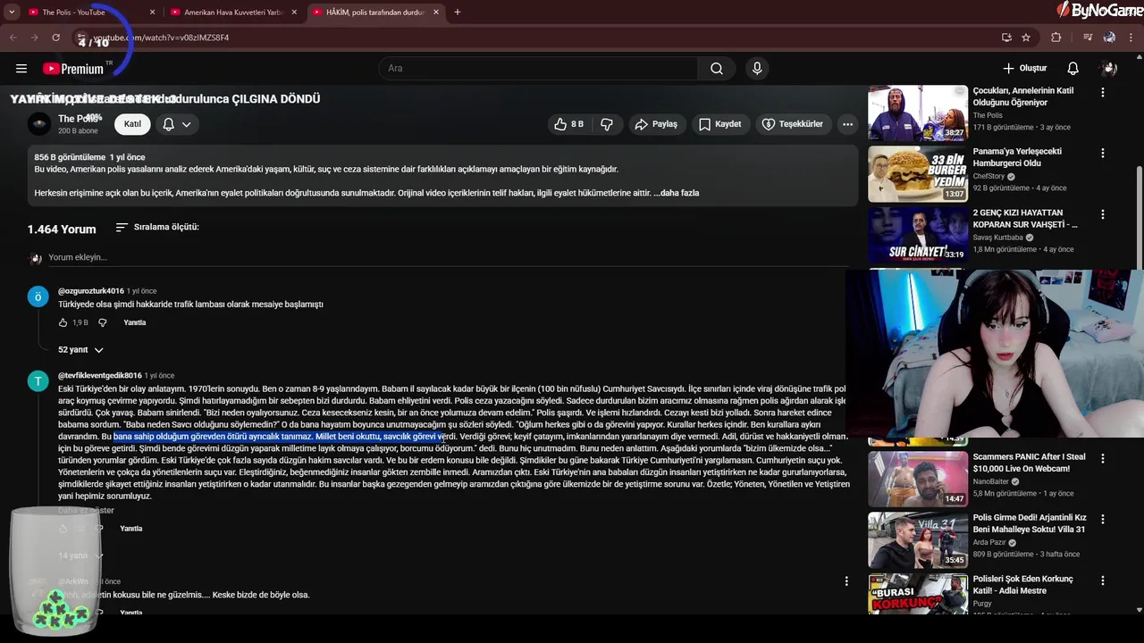Open notification preferences bell dropdown next to Katıl
Image resolution: width=1144 pixels, height=643 pixels.
pyautogui.click(x=176, y=124)
